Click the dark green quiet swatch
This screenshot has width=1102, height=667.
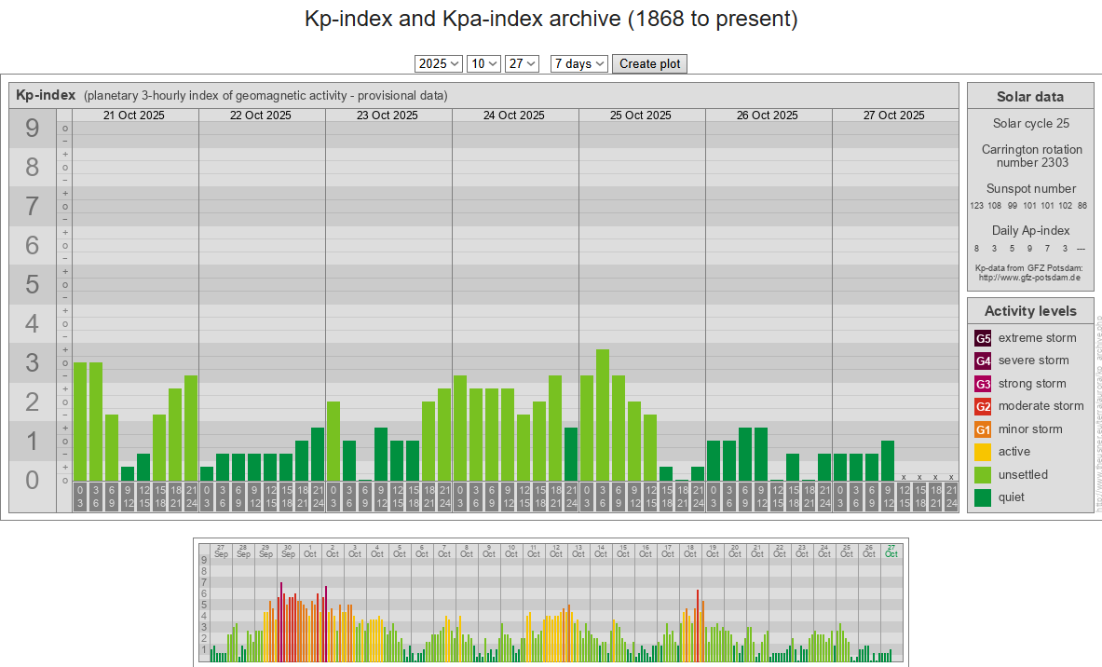(x=983, y=497)
